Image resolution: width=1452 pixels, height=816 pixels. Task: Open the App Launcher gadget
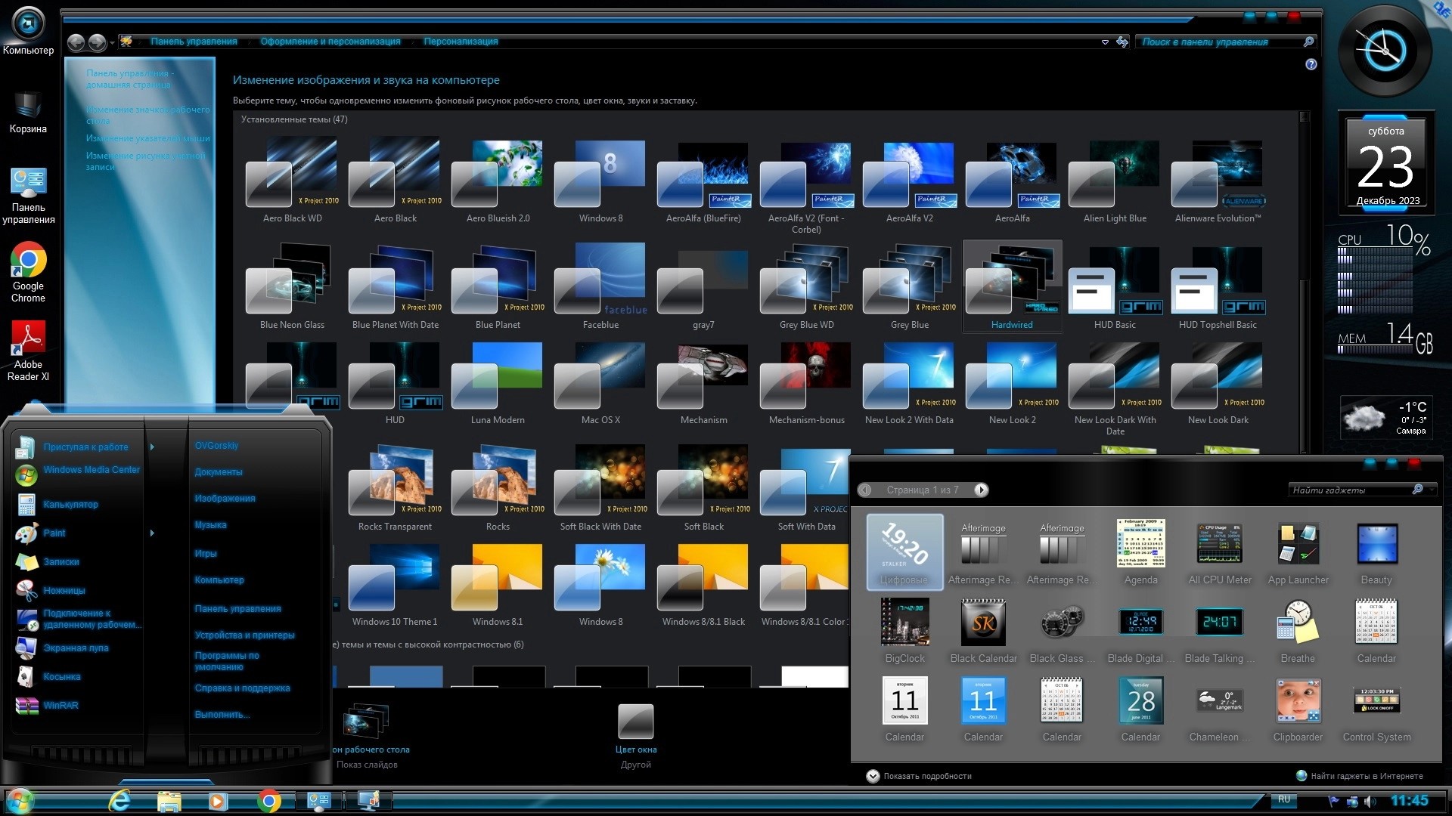1298,545
